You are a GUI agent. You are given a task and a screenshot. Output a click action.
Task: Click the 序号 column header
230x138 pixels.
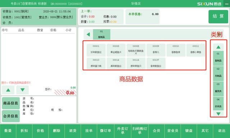point(5,30)
